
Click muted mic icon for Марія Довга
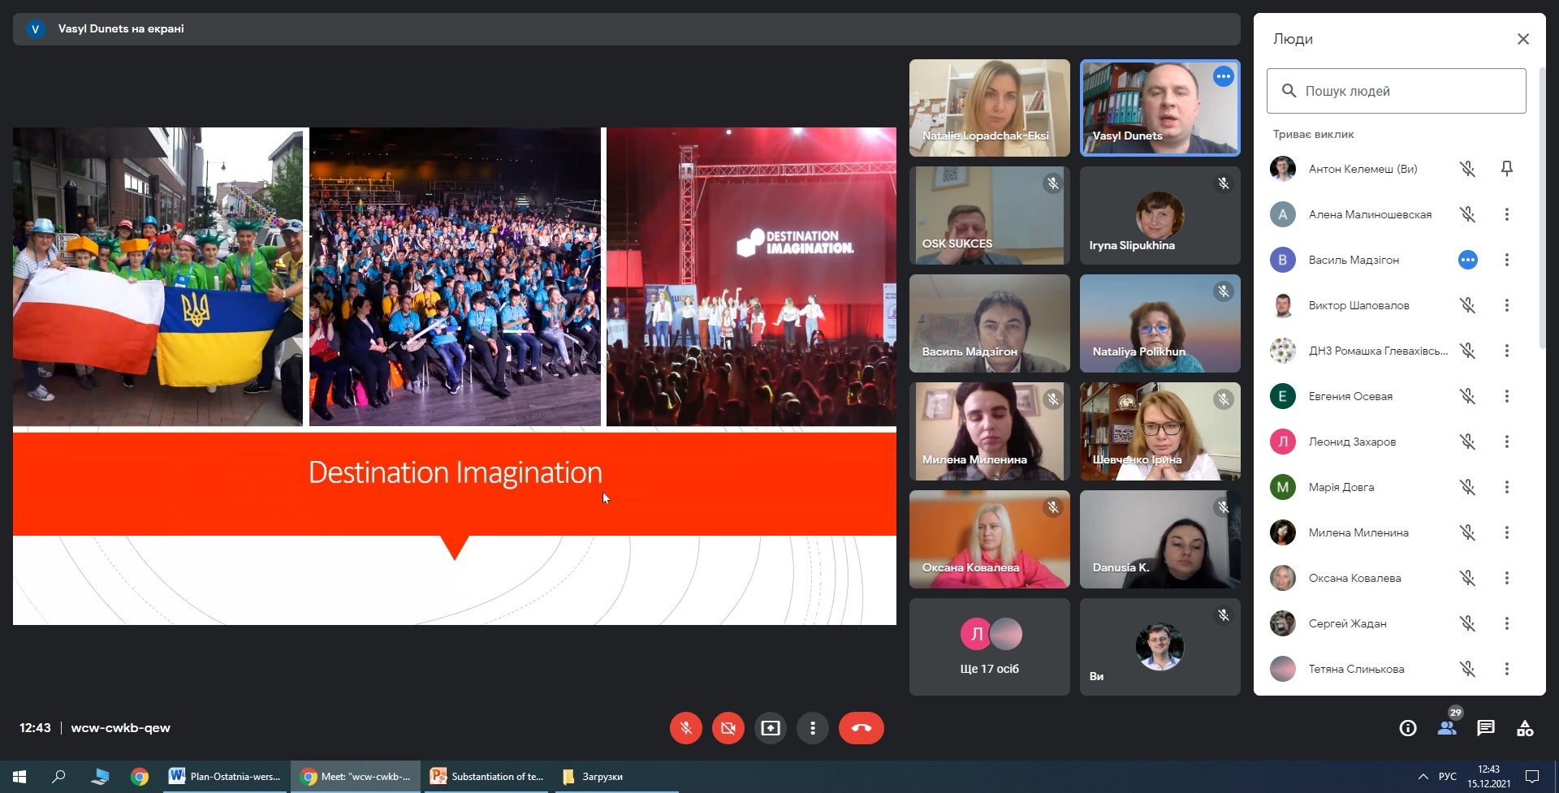[x=1467, y=487]
